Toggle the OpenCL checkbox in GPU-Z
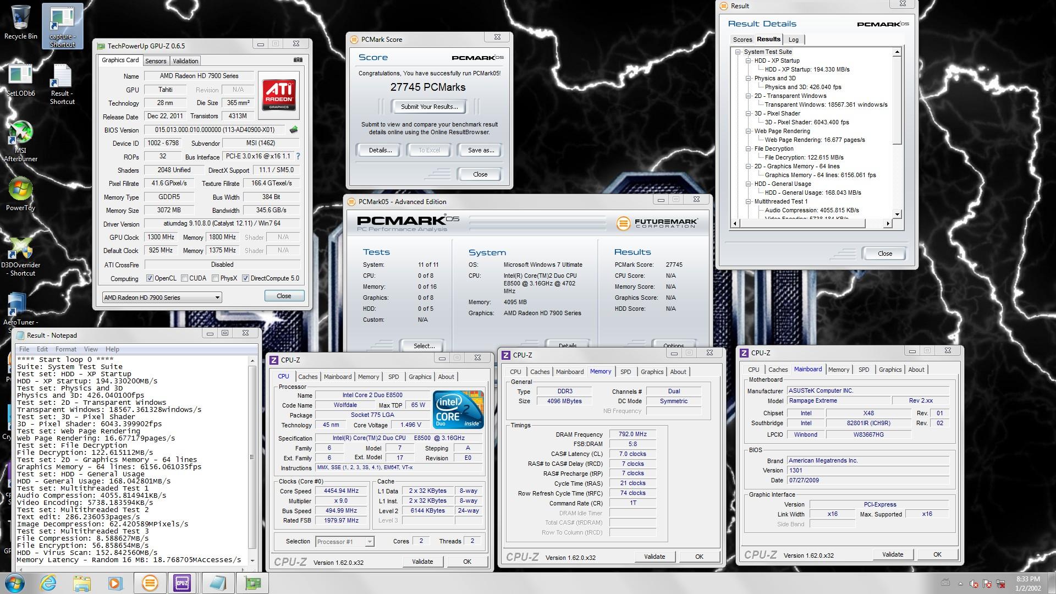1056x594 pixels. pos(150,278)
